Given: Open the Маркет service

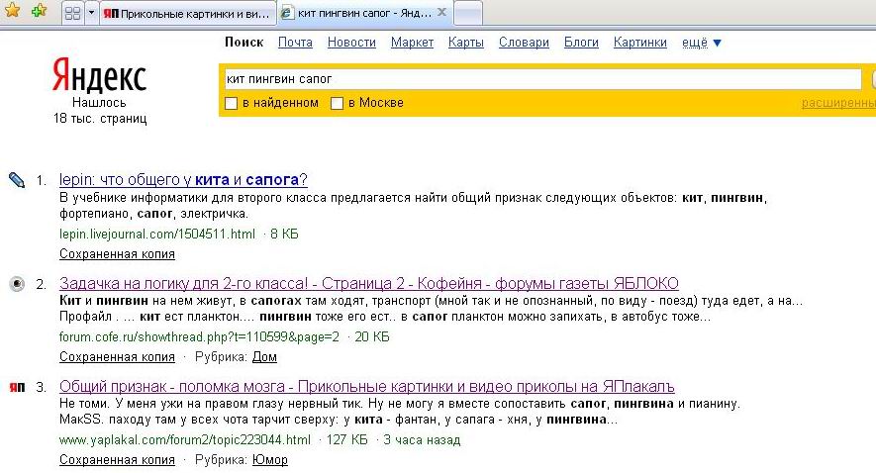Looking at the screenshot, I should 412,43.
